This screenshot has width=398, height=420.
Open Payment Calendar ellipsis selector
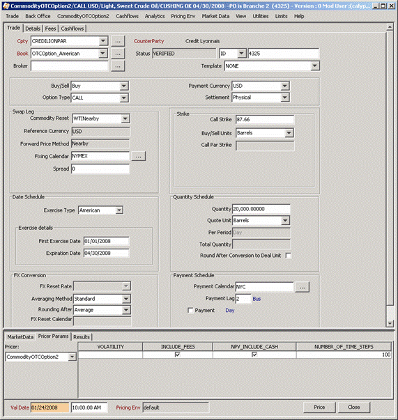click(x=302, y=287)
